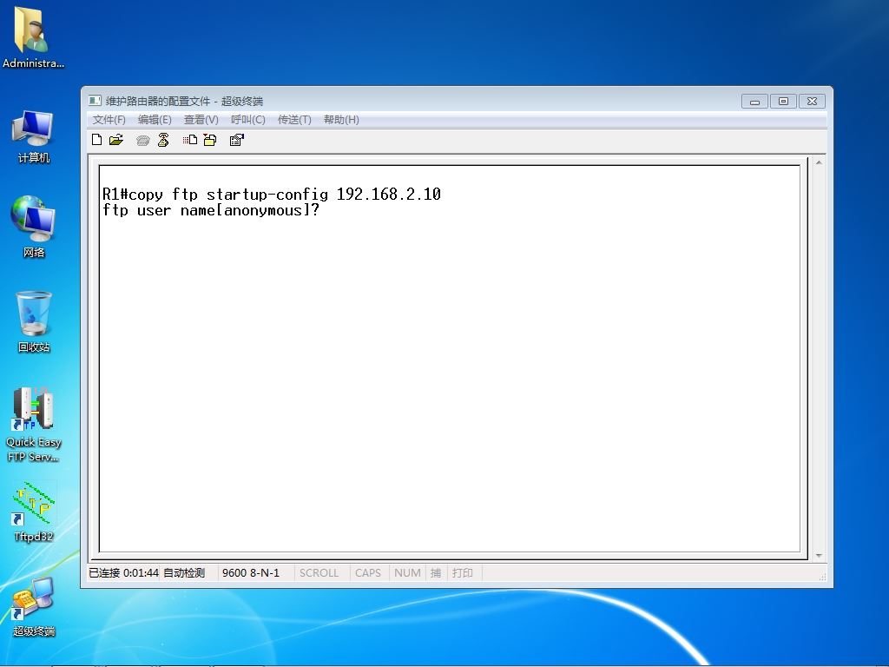This screenshot has height=667, width=889.
Task: Click the HyperTerminal title bar icon
Action: pos(95,101)
